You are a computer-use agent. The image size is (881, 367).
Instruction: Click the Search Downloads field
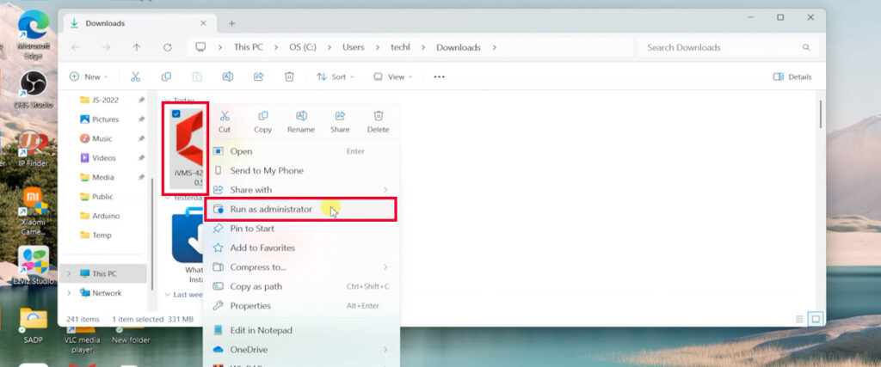point(721,47)
